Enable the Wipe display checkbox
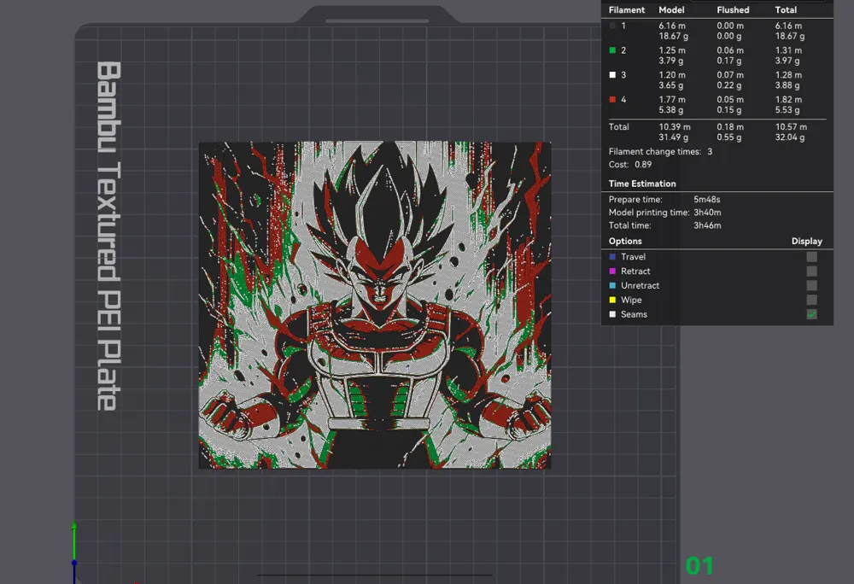The image size is (854, 584). click(x=810, y=300)
